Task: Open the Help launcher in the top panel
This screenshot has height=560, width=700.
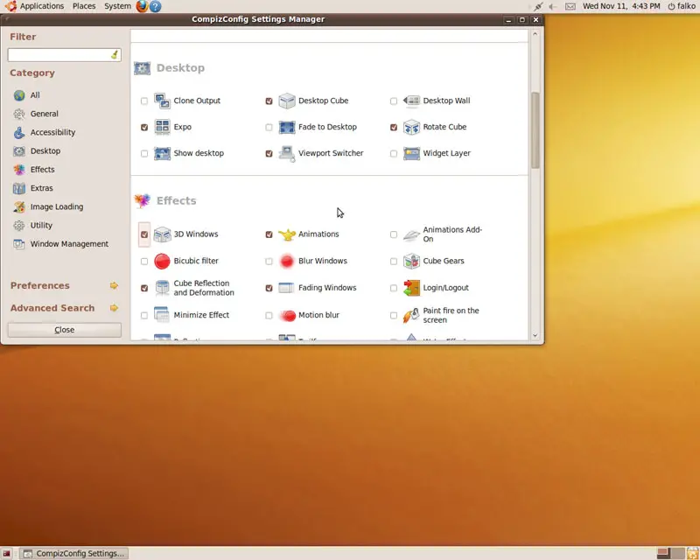Action: [156, 6]
